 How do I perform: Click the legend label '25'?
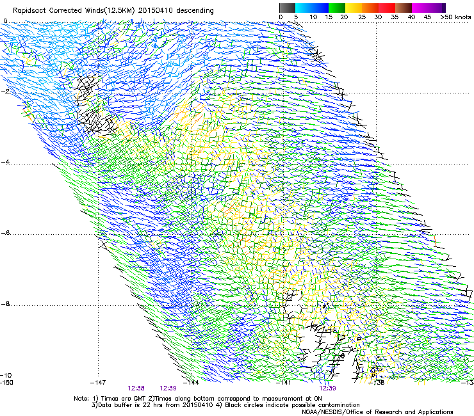362,17
